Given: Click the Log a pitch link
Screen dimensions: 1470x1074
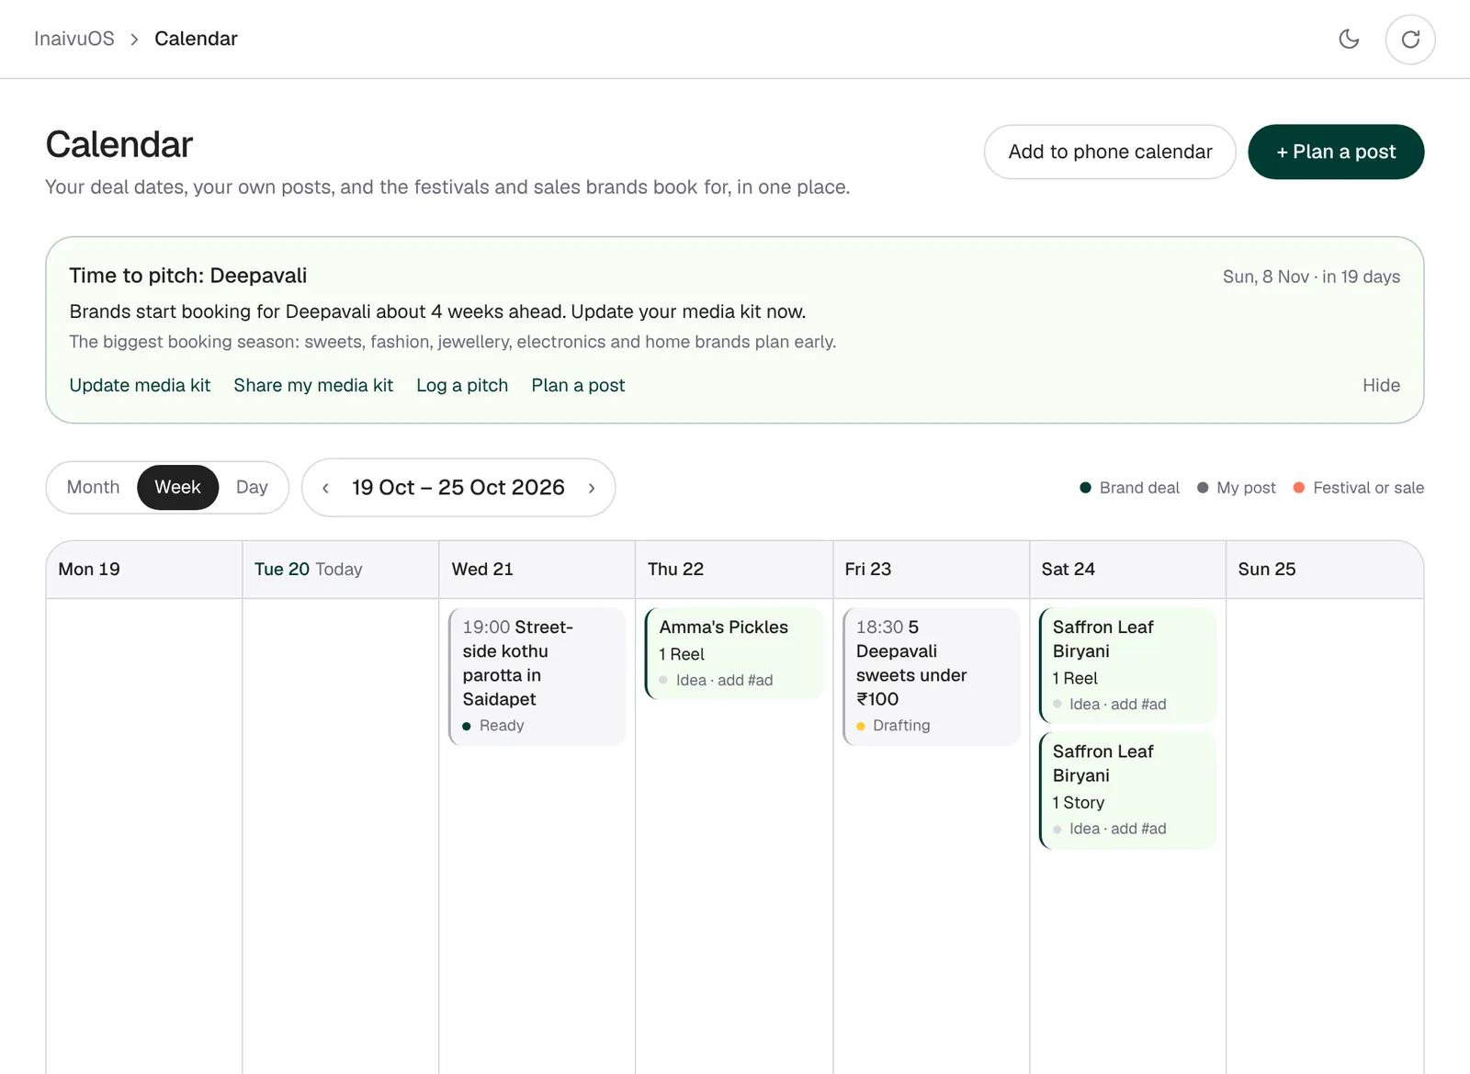Looking at the screenshot, I should coord(462,385).
